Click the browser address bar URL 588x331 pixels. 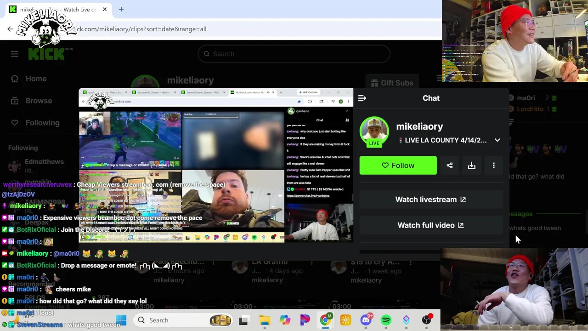point(141,29)
